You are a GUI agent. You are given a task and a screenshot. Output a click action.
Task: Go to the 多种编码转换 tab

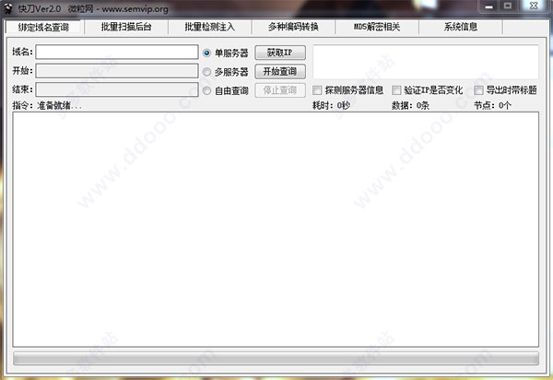point(293,27)
